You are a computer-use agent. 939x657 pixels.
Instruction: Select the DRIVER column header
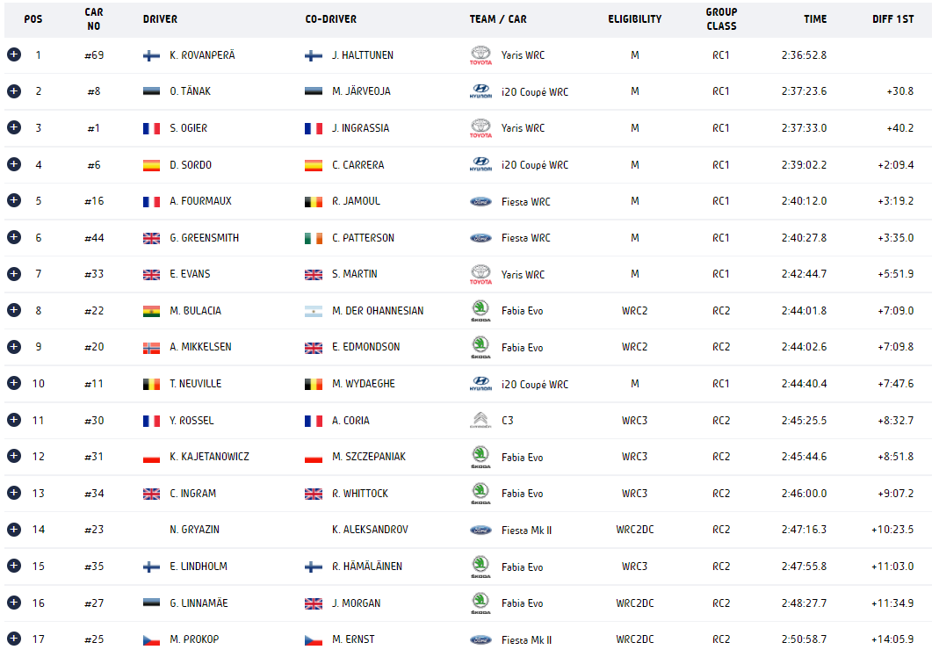[160, 19]
